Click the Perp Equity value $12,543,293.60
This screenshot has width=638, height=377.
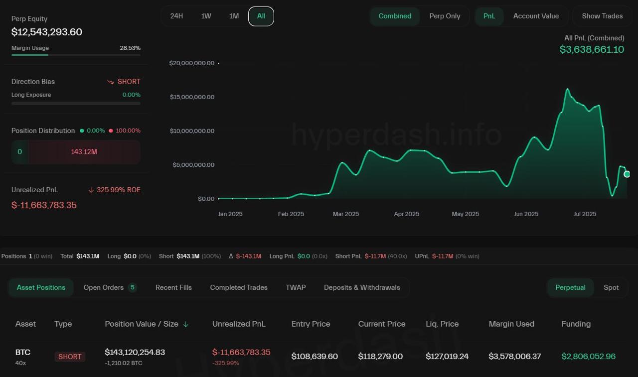point(47,32)
